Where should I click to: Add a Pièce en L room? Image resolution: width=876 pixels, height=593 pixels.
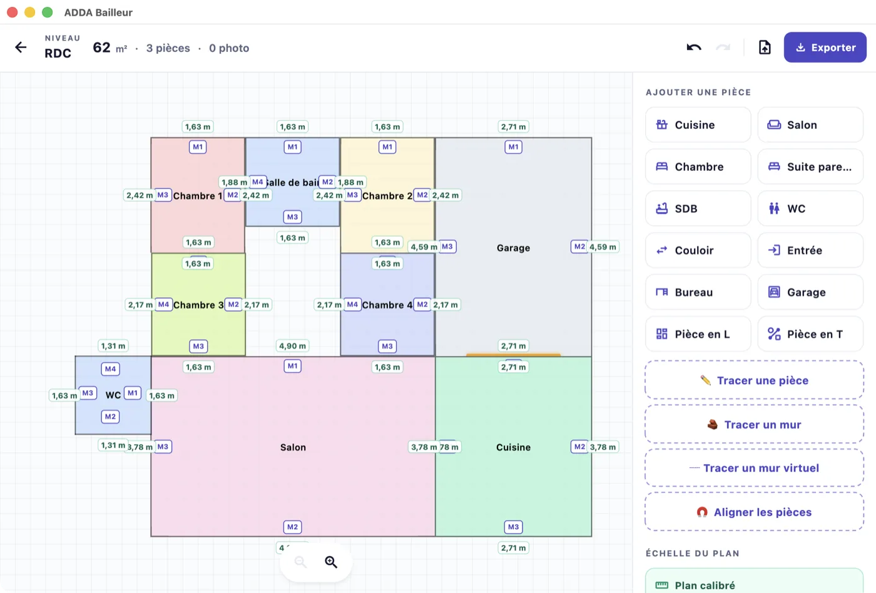click(x=698, y=334)
